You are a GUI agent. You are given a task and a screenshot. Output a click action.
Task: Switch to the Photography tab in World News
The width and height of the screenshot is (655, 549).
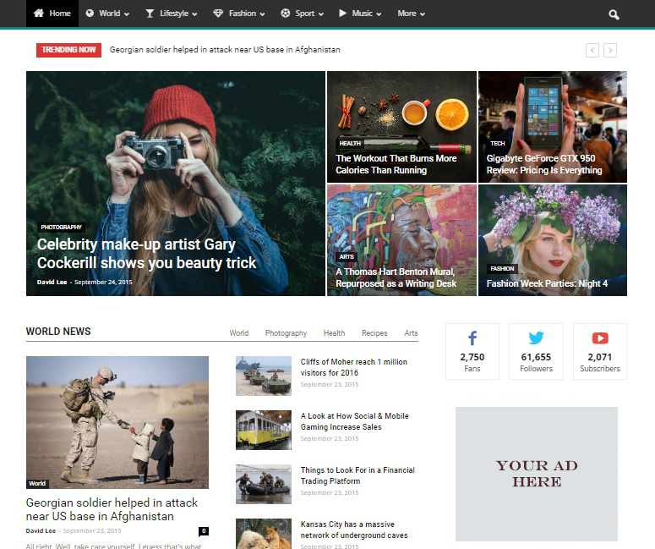click(x=286, y=333)
